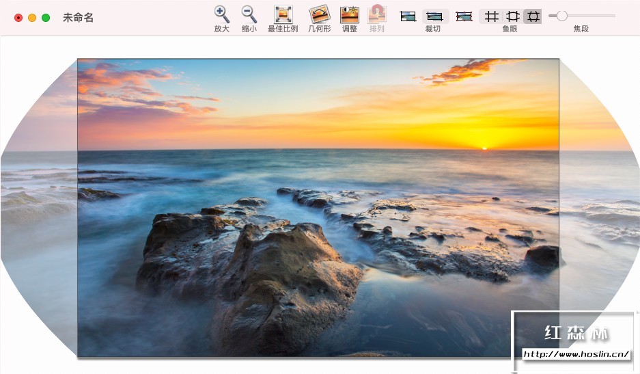Open the 调整 adjustment tool
Screen dimensions: 640x374
(350, 15)
